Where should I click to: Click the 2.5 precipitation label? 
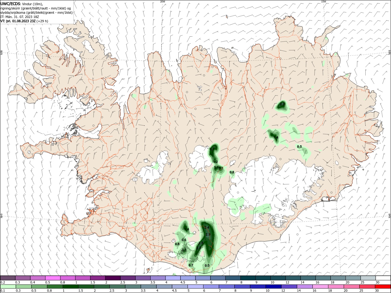[x=201, y=243]
